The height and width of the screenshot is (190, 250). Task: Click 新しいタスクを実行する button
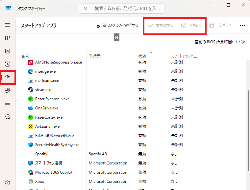[116, 26]
